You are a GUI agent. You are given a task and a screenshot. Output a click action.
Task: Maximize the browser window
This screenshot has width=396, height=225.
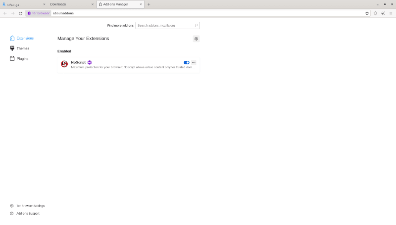pos(385,4)
